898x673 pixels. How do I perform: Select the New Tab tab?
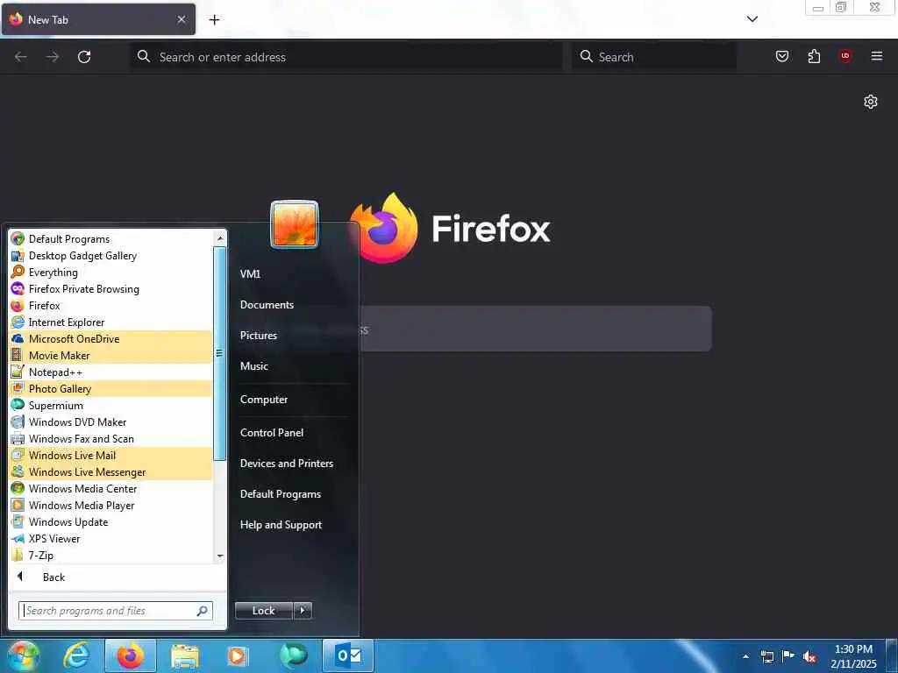98,19
